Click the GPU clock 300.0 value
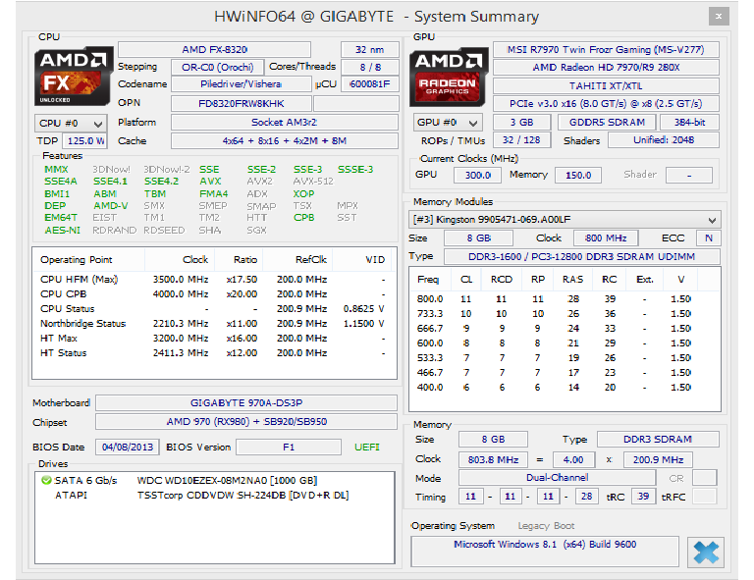Image resolution: width=754 pixels, height=580 pixels. (478, 175)
